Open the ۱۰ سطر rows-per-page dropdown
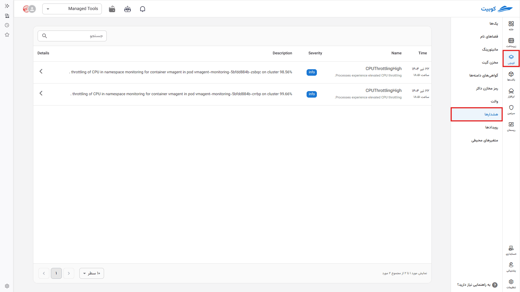 point(92,273)
